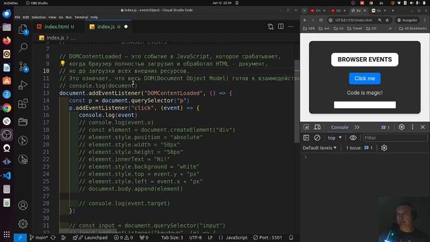Open the Accounts menu in the activity bar
This screenshot has width=430, height=242.
tap(23, 205)
